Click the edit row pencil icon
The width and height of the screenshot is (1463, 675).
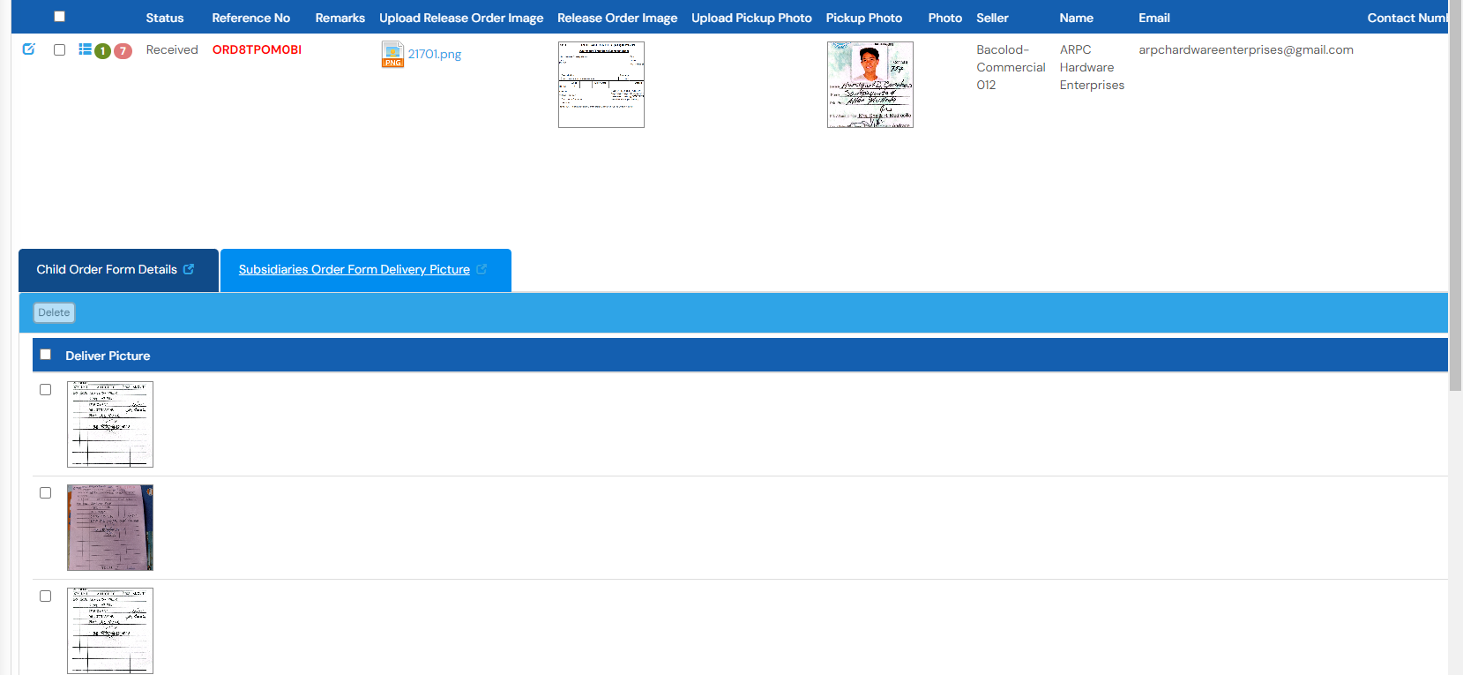point(28,49)
